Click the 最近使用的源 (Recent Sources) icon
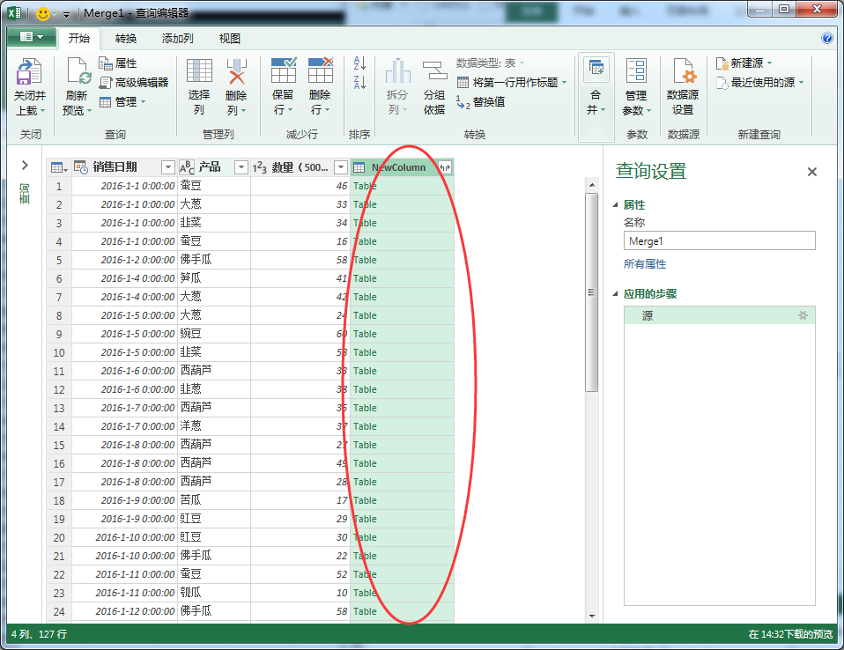Screen dimensions: 844x650 click(722, 83)
